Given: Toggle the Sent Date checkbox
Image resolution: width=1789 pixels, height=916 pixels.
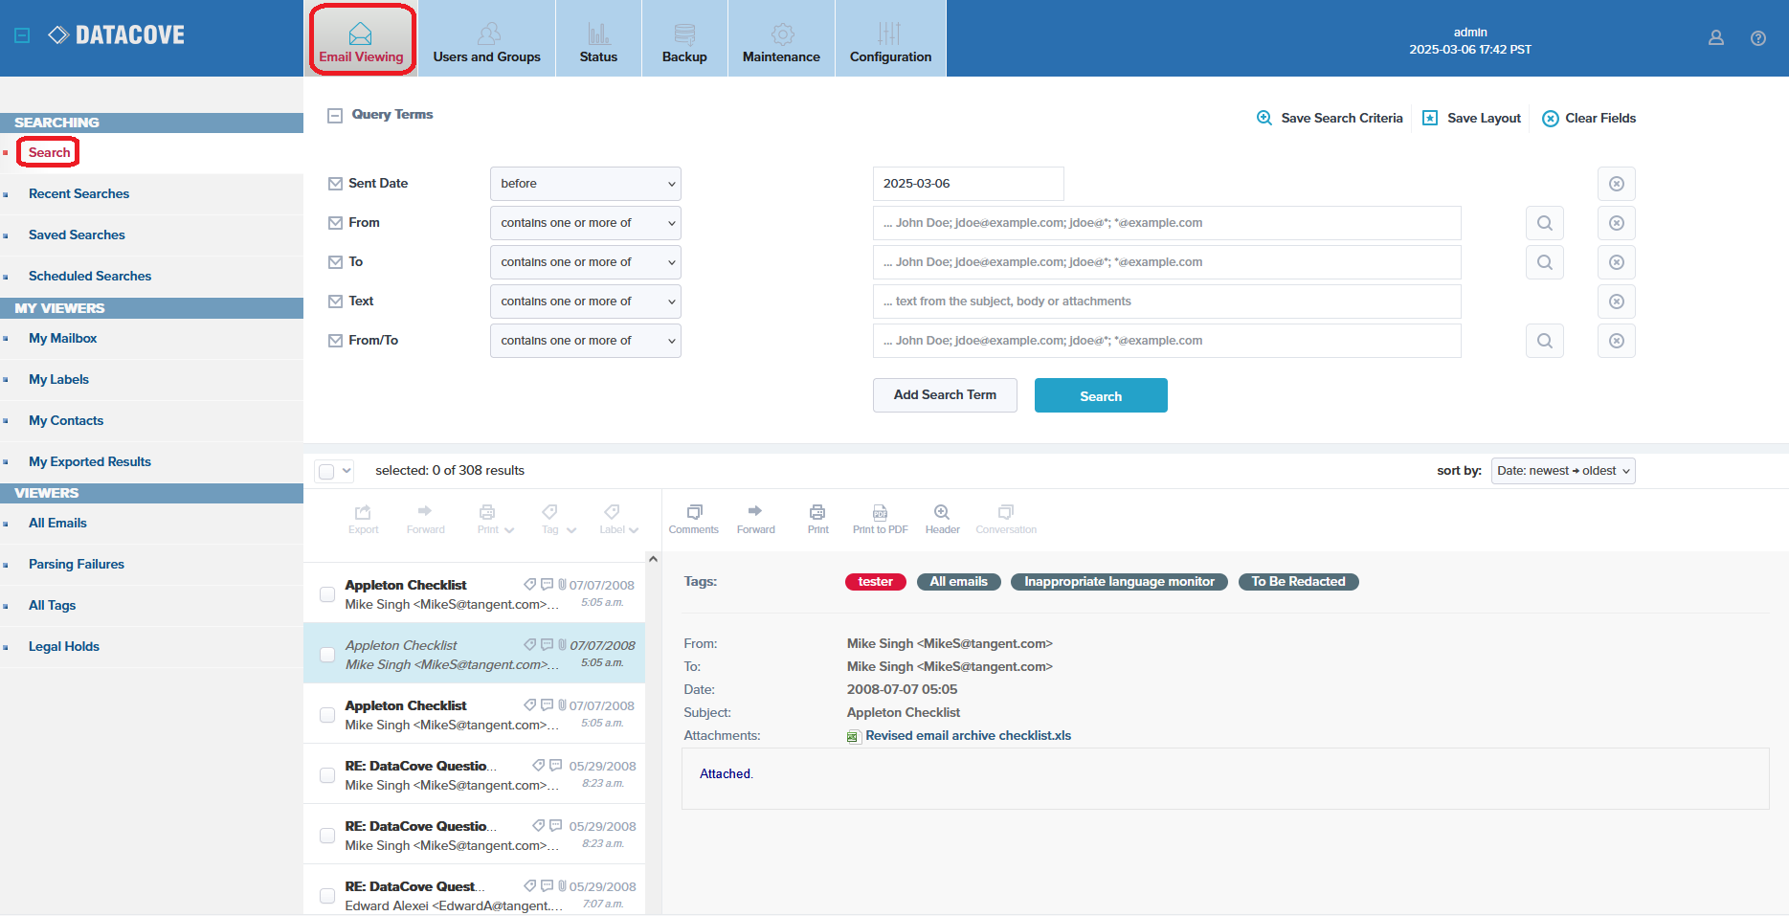Looking at the screenshot, I should tap(335, 184).
